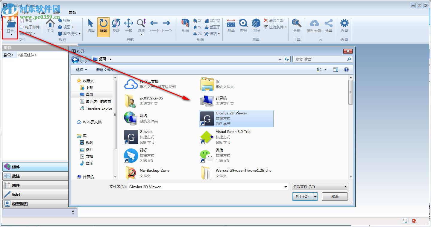Open the 全部文件 file type dropdown
Image resolution: width=431 pixels, height=227 pixels.
pos(320,187)
